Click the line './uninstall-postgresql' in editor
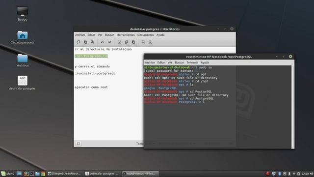314x177 pixels. [x=95, y=73]
